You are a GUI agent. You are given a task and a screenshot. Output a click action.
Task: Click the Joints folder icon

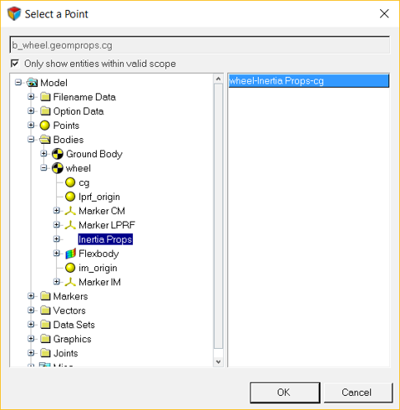tap(45, 353)
